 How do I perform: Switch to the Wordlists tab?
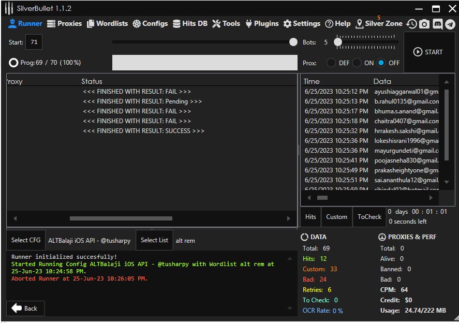[108, 24]
